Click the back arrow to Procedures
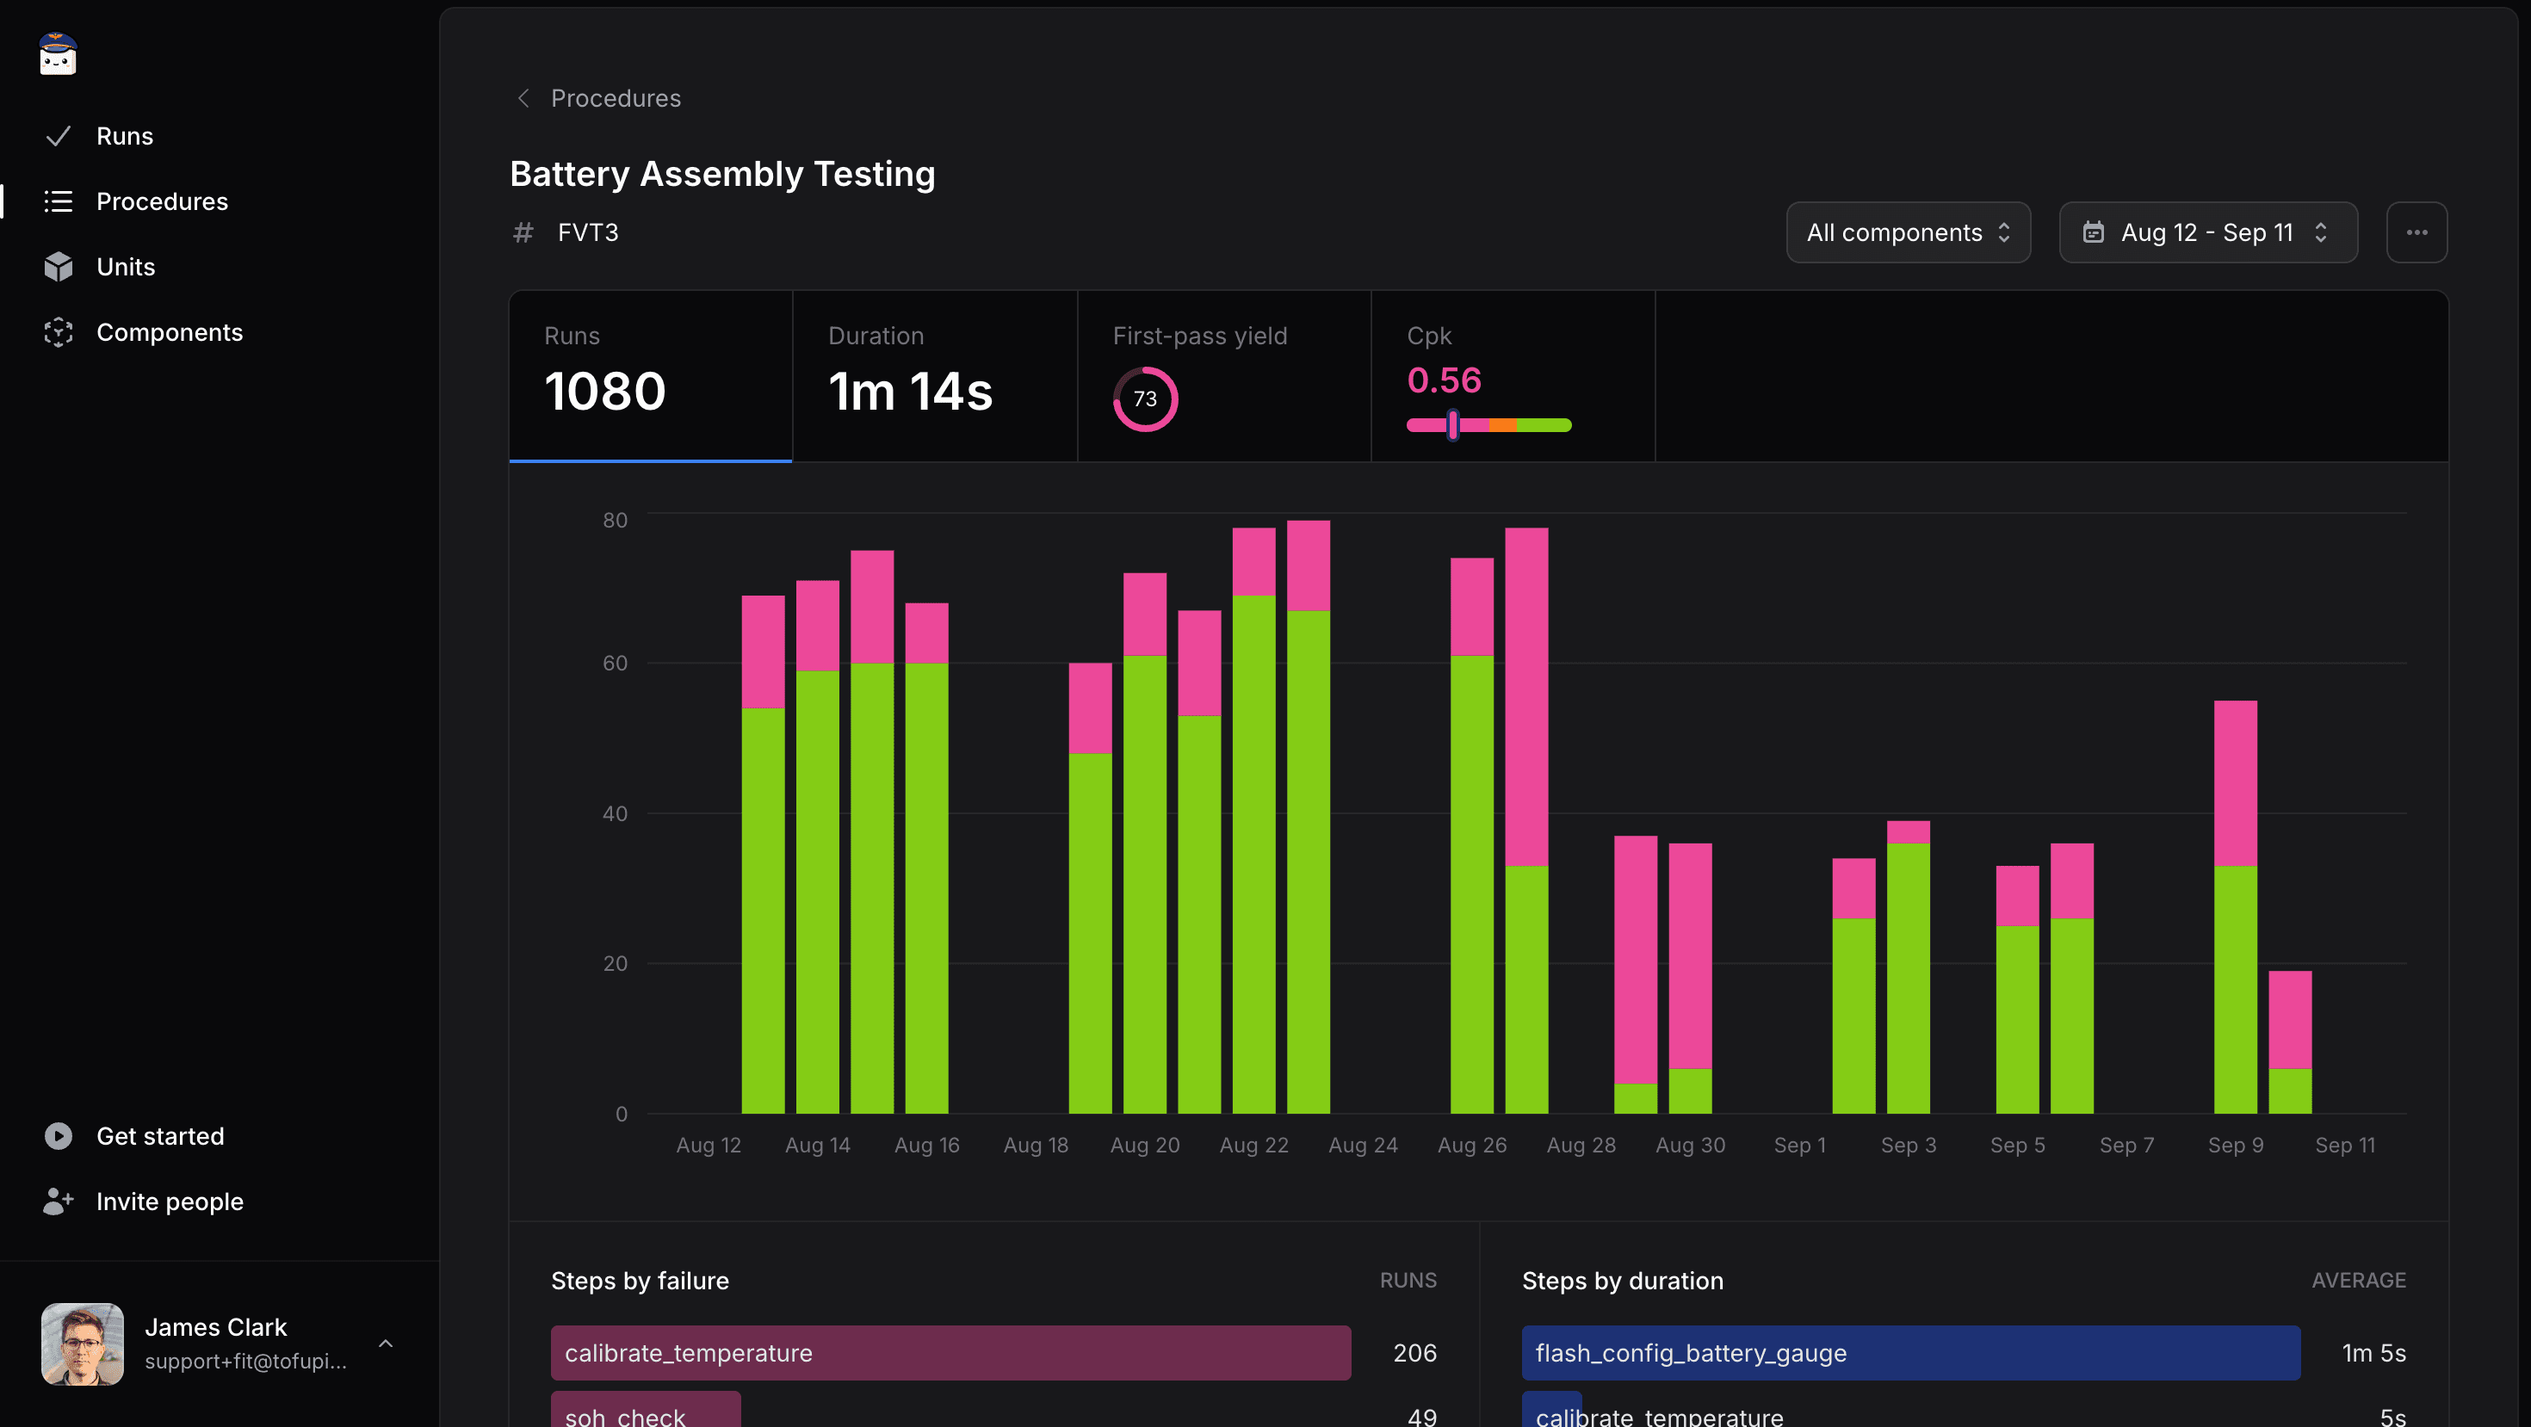The width and height of the screenshot is (2531, 1427). pos(523,97)
